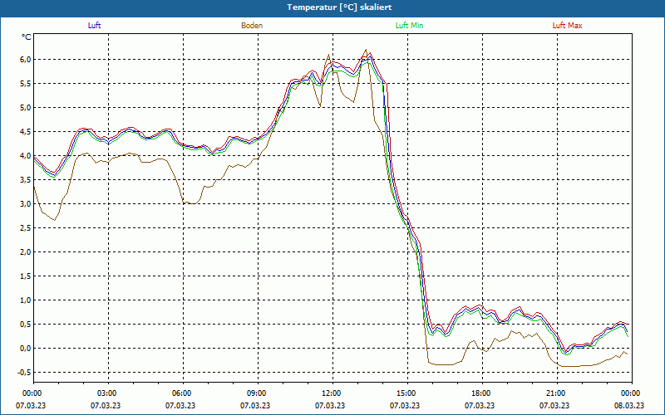665x415 pixels.
Task: Click the '1,5' y-axis value
Action: pos(26,276)
